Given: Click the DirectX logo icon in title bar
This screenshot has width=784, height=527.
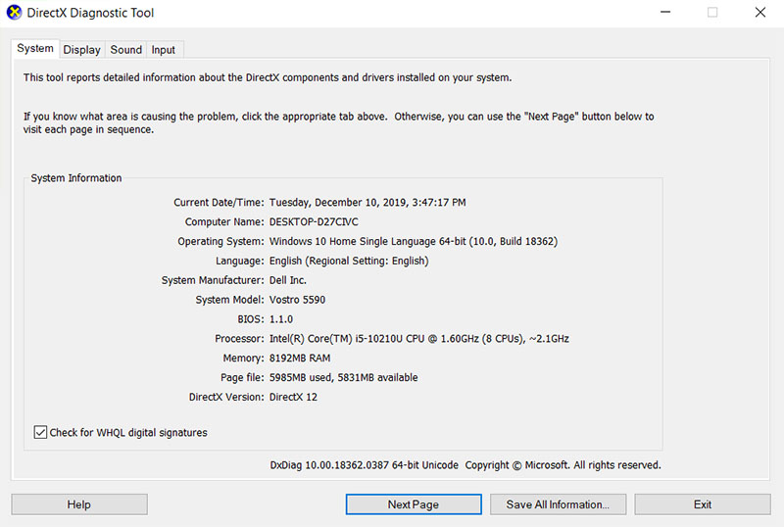Looking at the screenshot, I should coord(14,14).
